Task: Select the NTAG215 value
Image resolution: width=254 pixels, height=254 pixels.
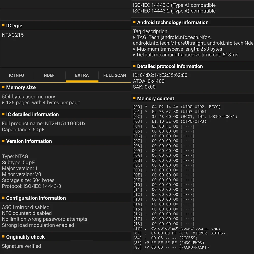Action: (x=13, y=35)
